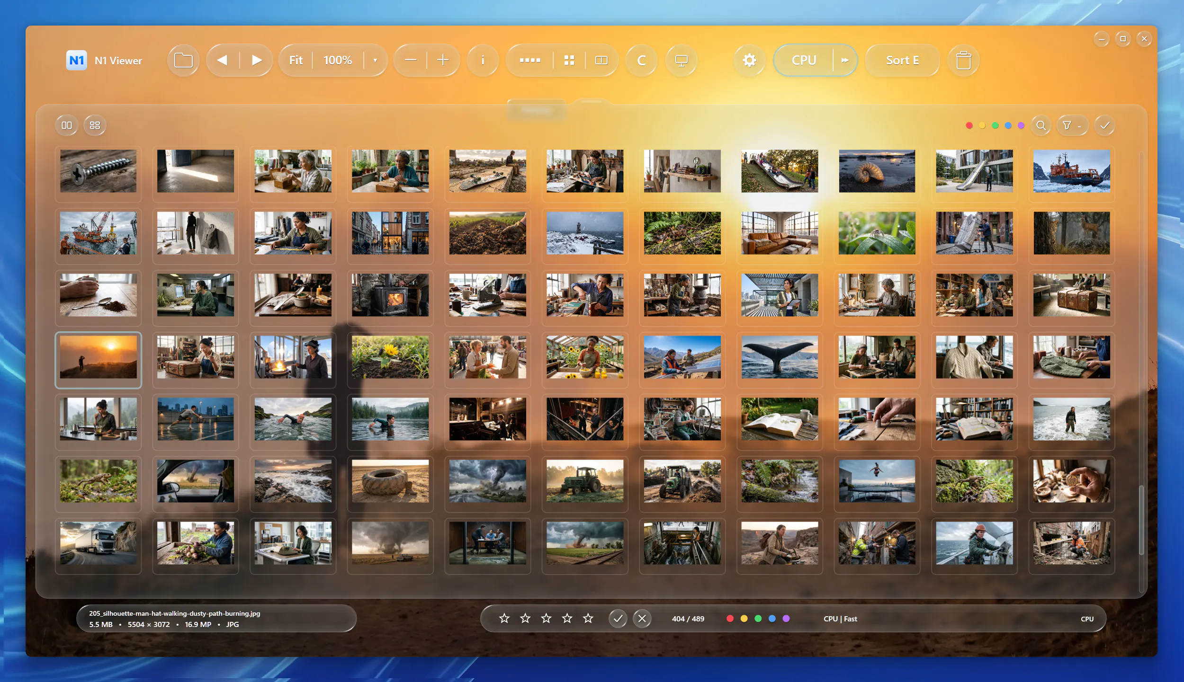Click the minus zoom out button
Viewport: 1184px width, 682px height.
coord(411,60)
